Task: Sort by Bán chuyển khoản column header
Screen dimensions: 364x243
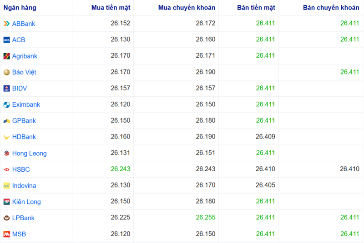Action: pos(331,8)
